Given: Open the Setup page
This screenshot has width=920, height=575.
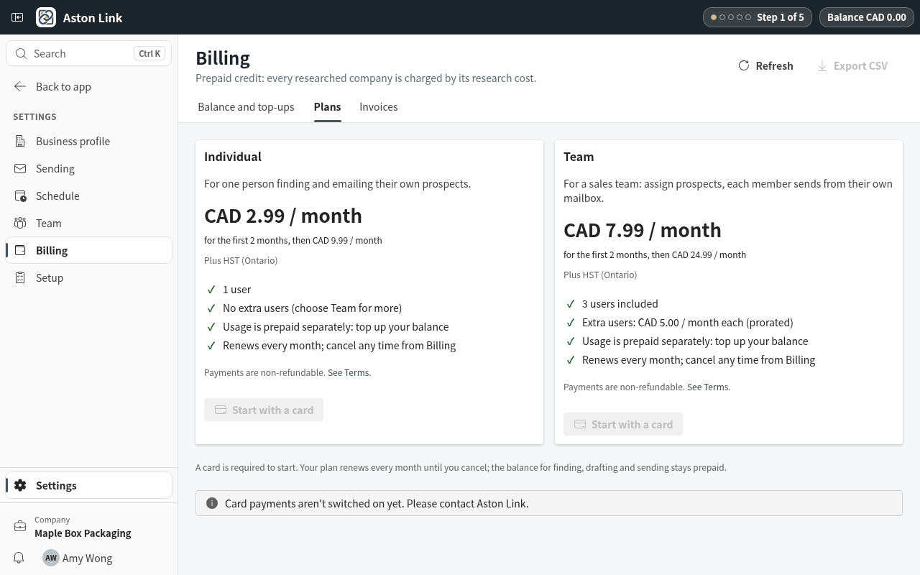Looking at the screenshot, I should point(89,277).
